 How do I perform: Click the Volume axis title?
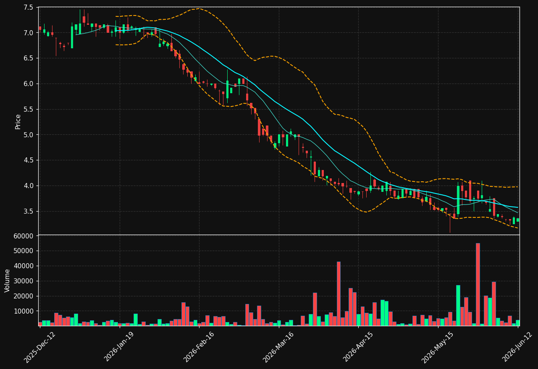[x=8, y=280]
